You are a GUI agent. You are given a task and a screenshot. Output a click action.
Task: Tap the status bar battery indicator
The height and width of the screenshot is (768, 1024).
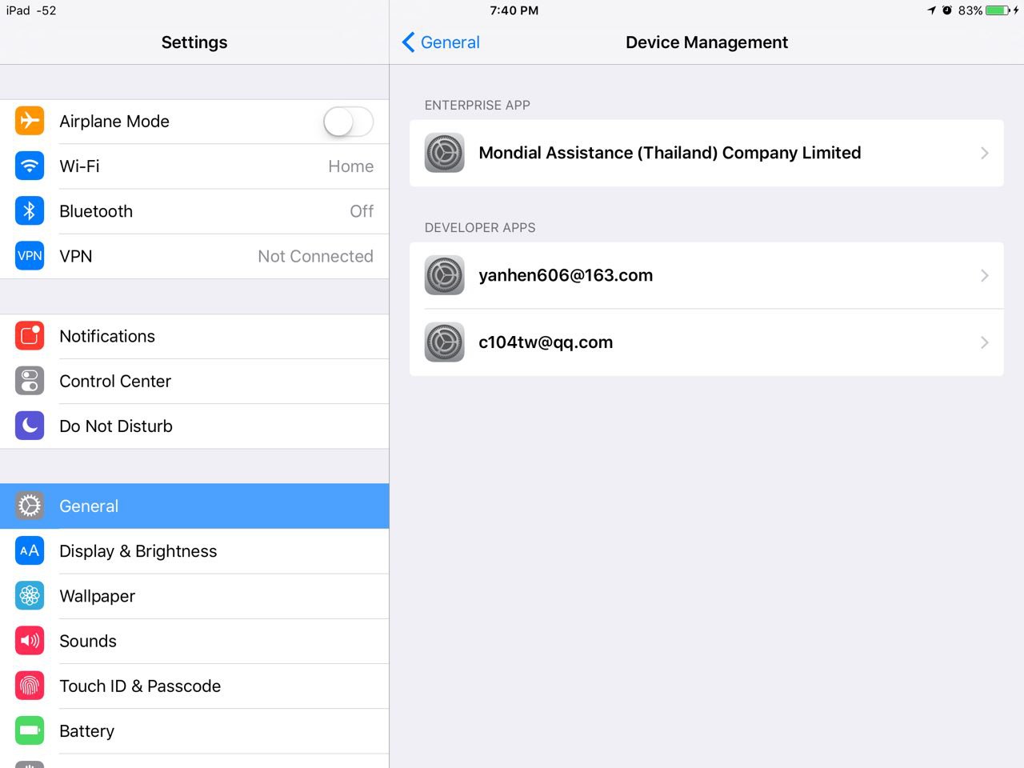pyautogui.click(x=998, y=10)
